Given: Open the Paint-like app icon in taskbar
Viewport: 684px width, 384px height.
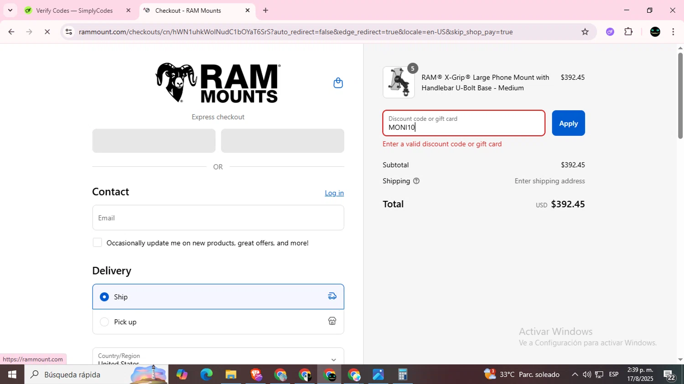Looking at the screenshot, I should point(378,374).
